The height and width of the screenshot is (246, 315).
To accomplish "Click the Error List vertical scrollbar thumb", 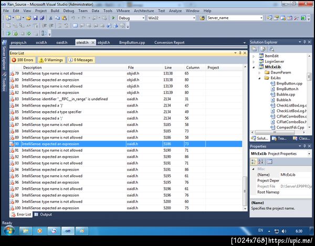I will (245, 191).
